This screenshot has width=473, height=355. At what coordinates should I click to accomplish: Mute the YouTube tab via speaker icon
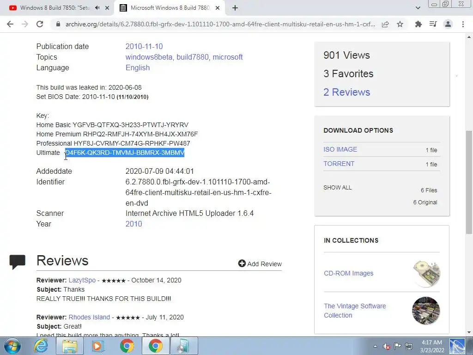(97, 8)
